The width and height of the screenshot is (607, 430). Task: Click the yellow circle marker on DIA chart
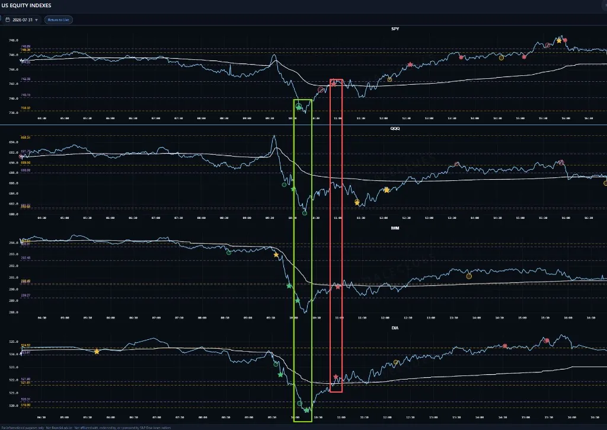pyautogui.click(x=395, y=362)
